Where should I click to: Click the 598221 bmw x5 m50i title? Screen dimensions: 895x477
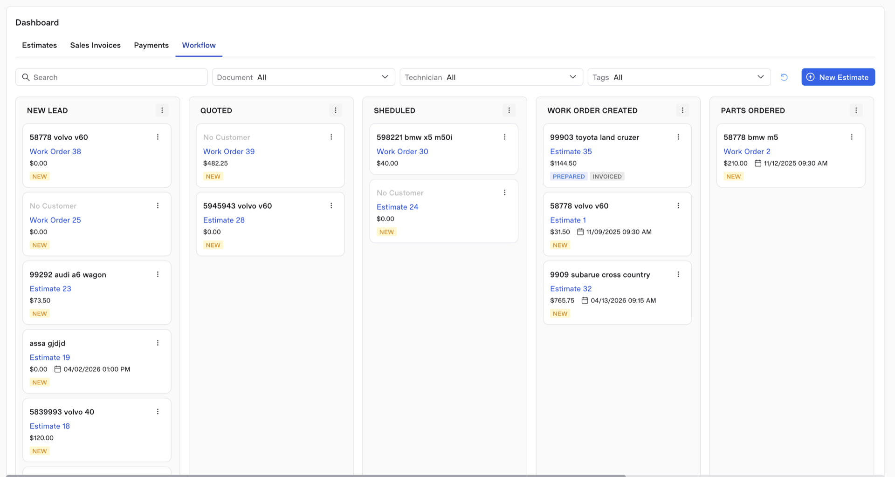point(414,137)
